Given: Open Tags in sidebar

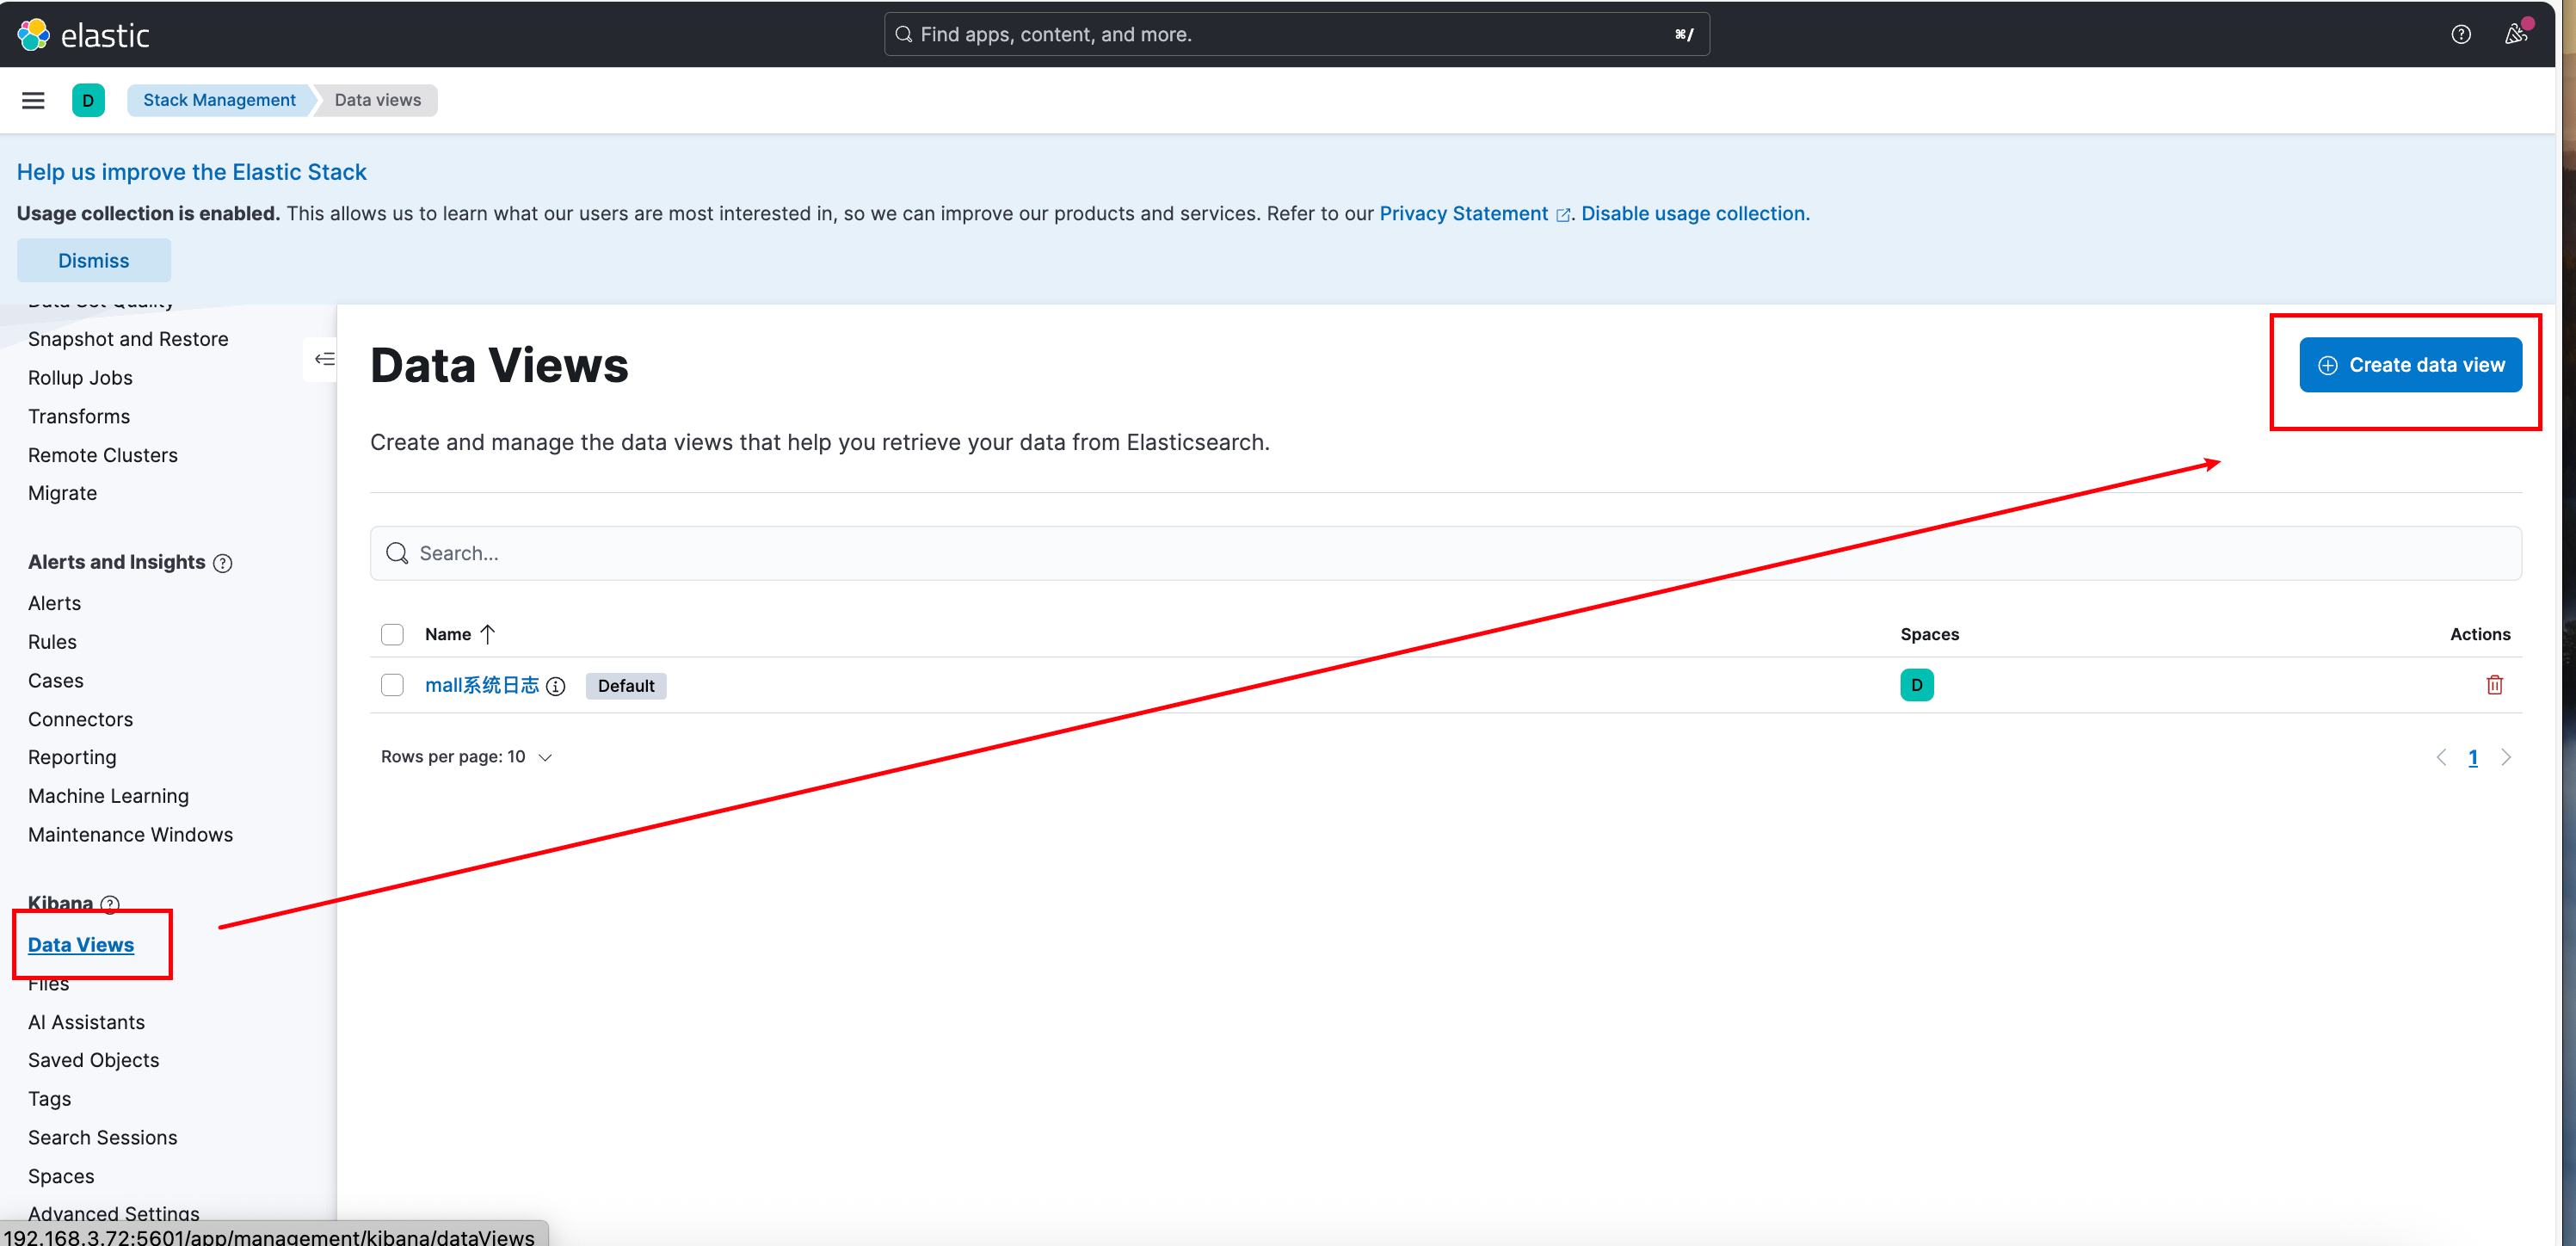Looking at the screenshot, I should click(49, 1099).
